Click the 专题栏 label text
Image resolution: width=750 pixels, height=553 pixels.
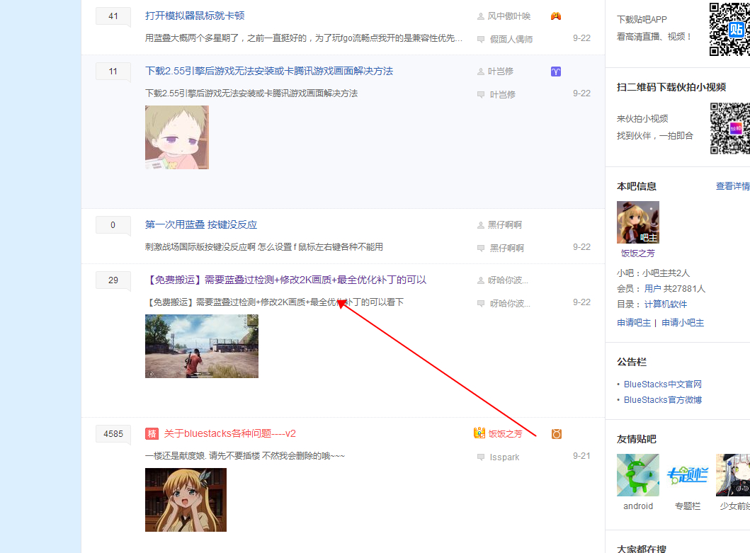coord(688,506)
